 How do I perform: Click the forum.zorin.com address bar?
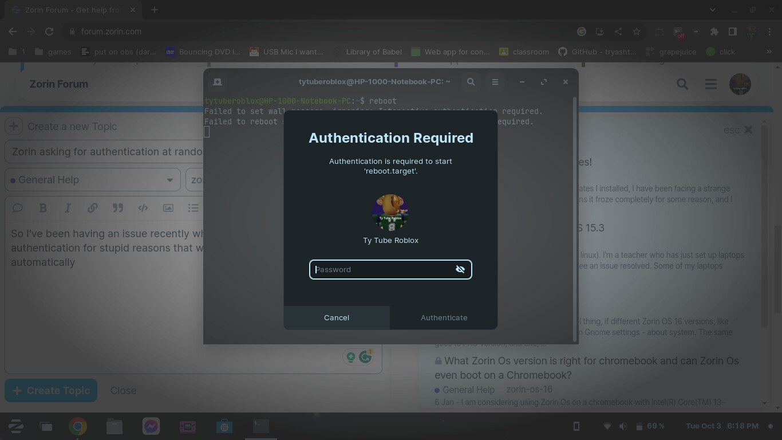(x=321, y=32)
